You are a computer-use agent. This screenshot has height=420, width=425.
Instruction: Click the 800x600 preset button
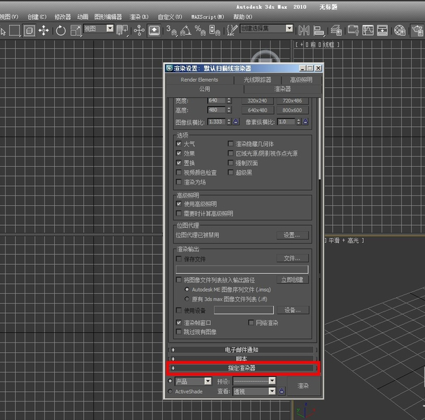tap(292, 110)
